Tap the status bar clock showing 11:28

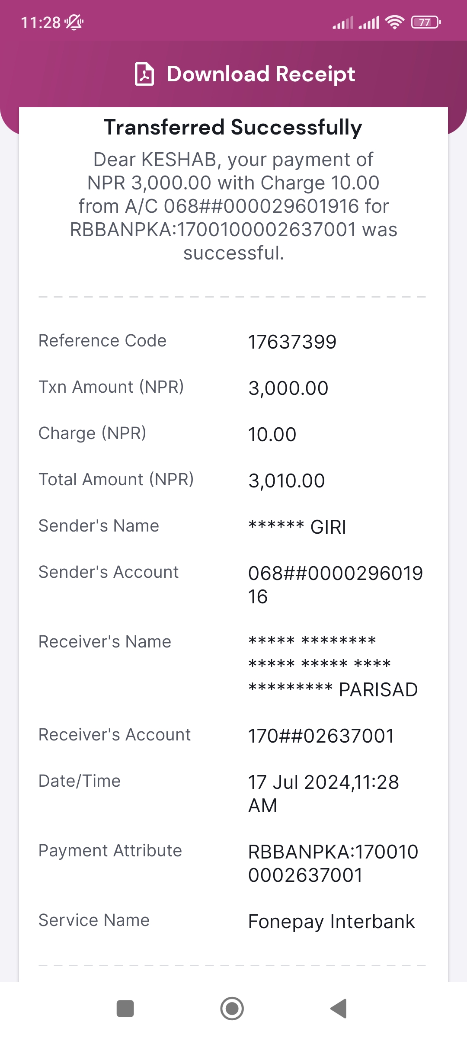pyautogui.click(x=41, y=22)
